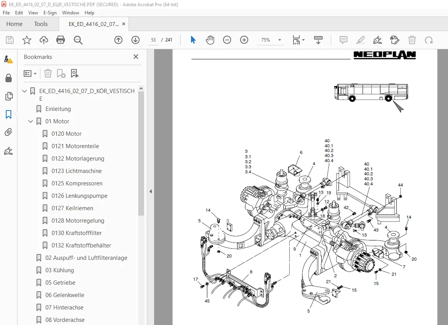Click the Save file floppy icon

tap(10, 40)
